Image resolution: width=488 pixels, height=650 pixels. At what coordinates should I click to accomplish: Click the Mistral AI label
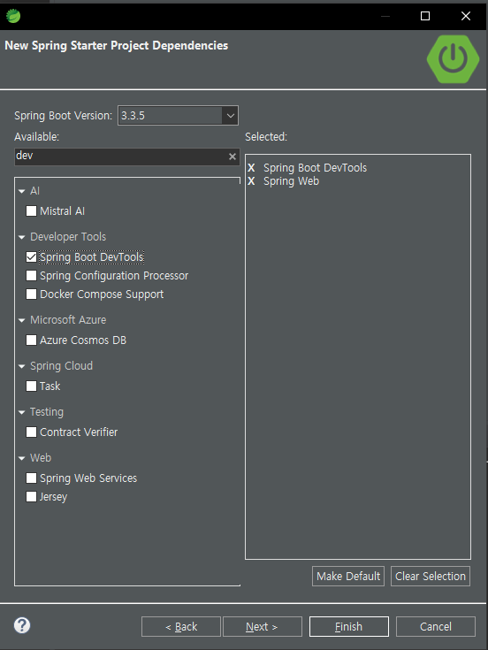[62, 211]
